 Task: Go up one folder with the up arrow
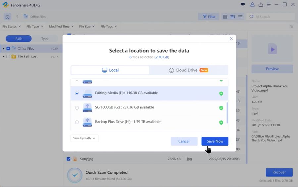click(x=17, y=17)
